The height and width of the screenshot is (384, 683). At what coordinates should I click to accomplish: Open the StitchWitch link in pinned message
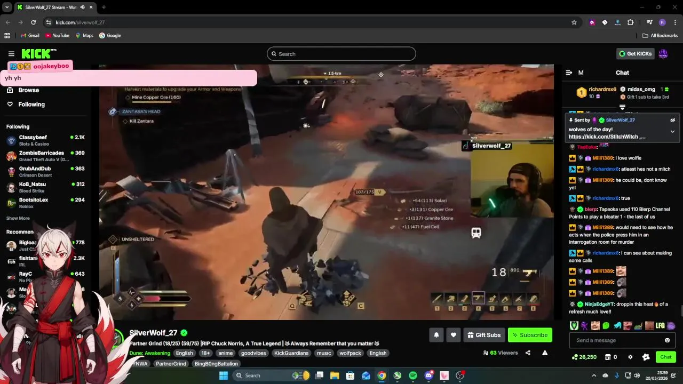click(604, 137)
